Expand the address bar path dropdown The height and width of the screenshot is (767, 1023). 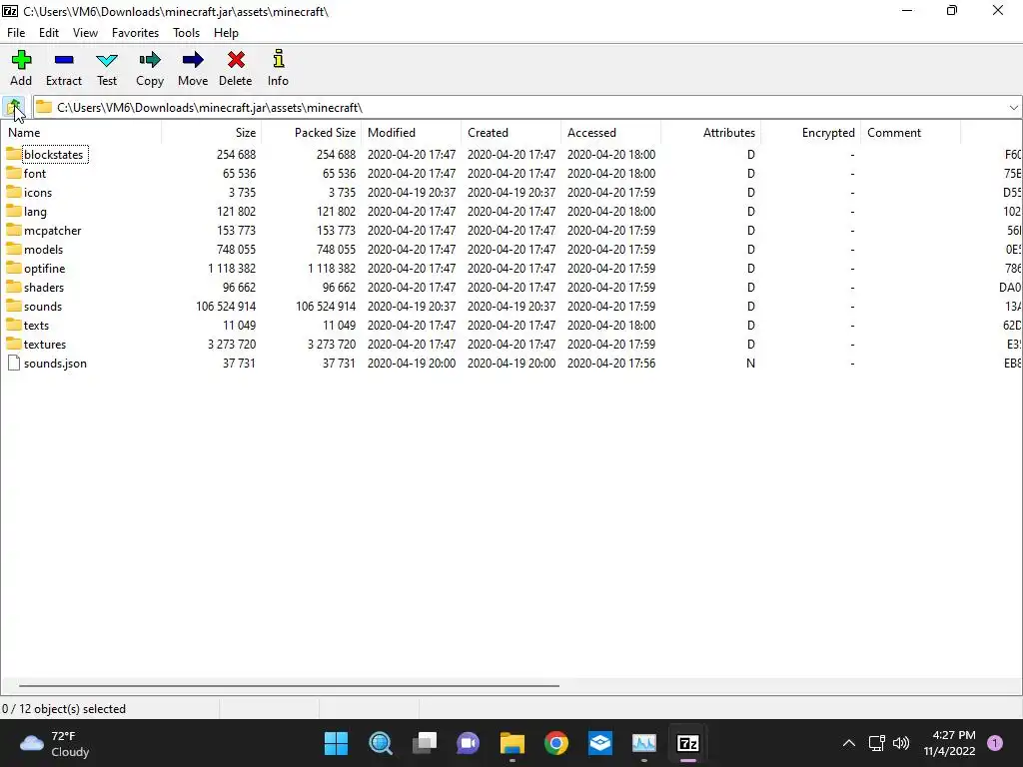[x=1013, y=108]
